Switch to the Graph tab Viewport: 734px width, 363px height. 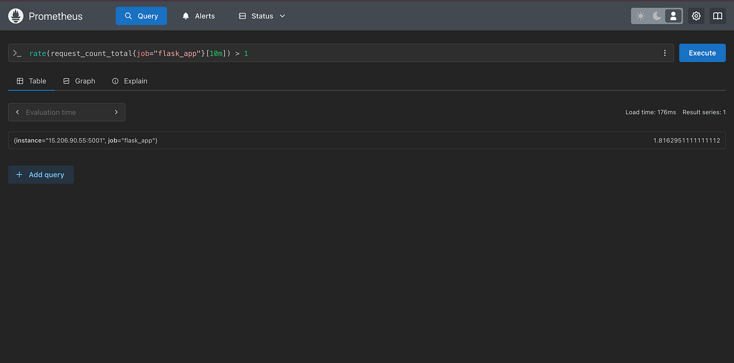[79, 80]
